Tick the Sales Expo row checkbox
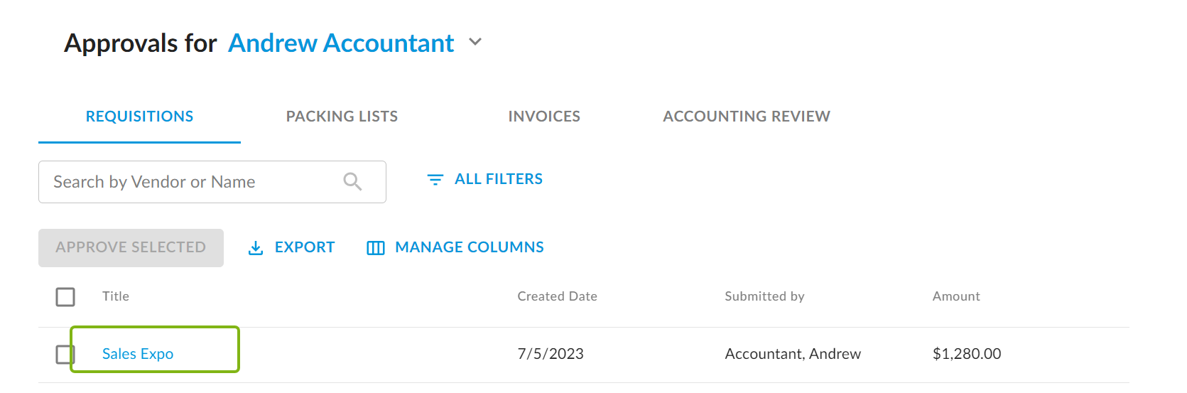 [65, 354]
